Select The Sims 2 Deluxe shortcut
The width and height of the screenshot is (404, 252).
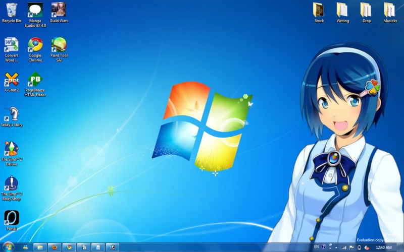pos(11,154)
